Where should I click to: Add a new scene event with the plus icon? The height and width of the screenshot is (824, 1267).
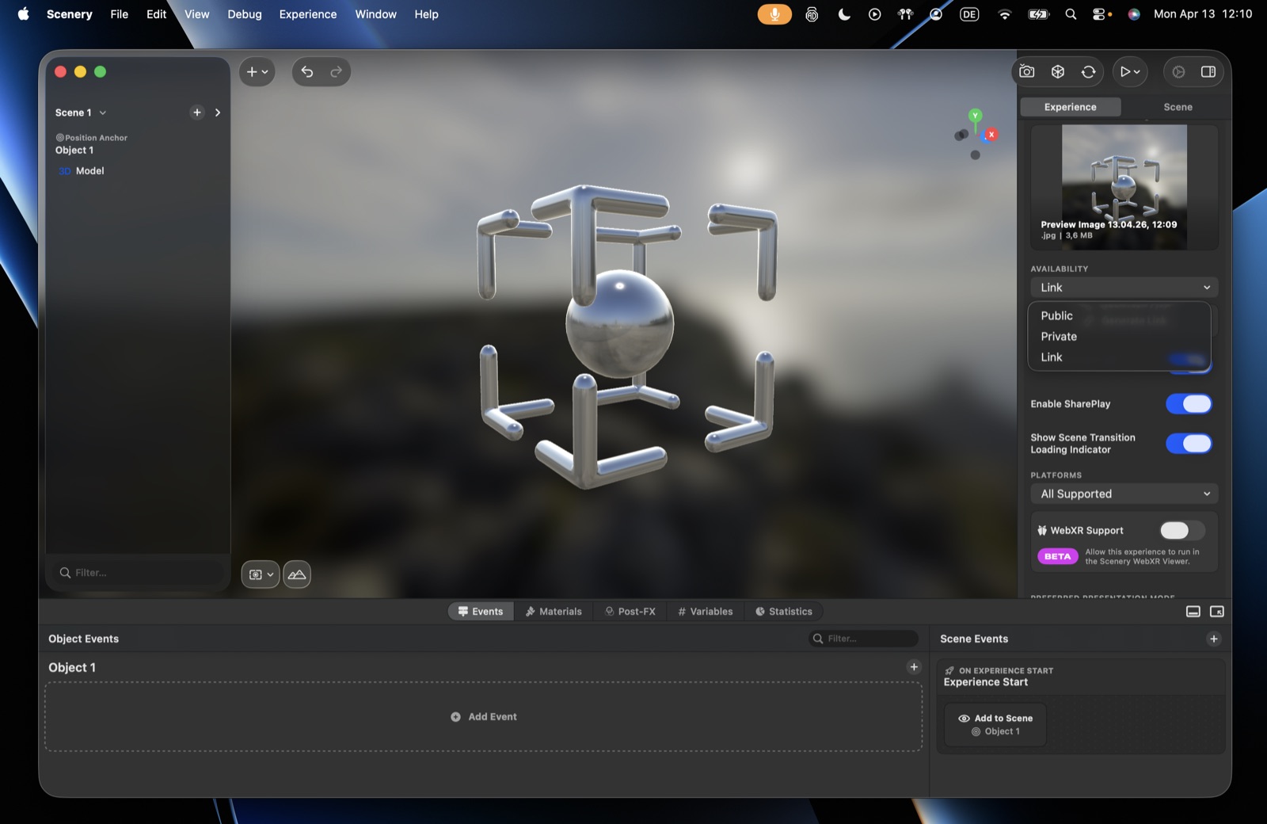1214,639
